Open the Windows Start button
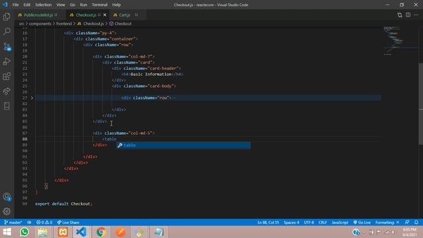The image size is (423, 238). pos(7,232)
